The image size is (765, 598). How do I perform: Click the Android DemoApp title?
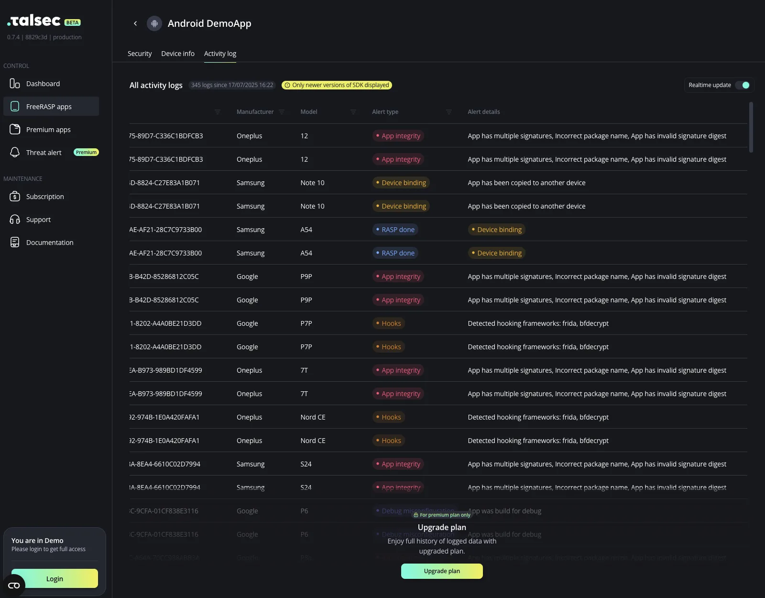point(209,23)
